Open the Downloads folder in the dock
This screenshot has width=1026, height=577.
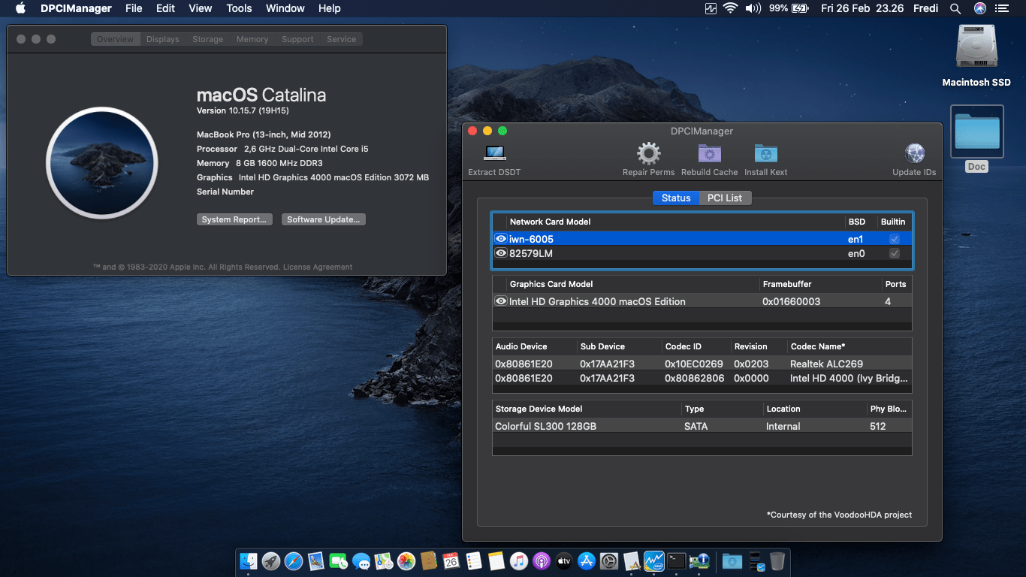pos(732,560)
